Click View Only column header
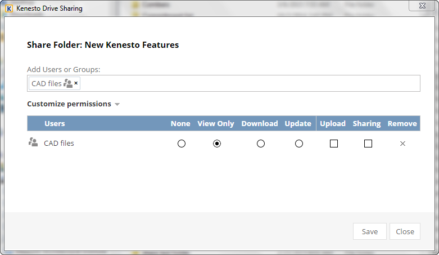Screen dimensions: 439x255 (216, 124)
